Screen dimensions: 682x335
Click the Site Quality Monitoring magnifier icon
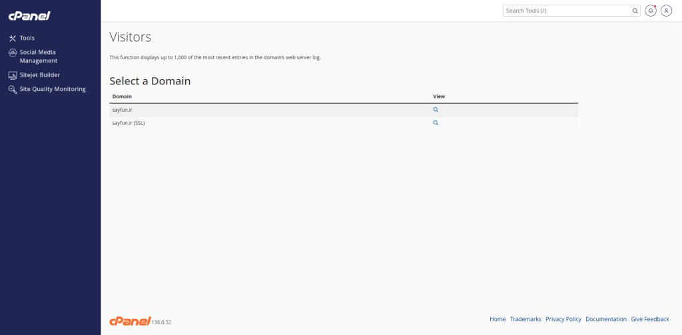(13, 89)
